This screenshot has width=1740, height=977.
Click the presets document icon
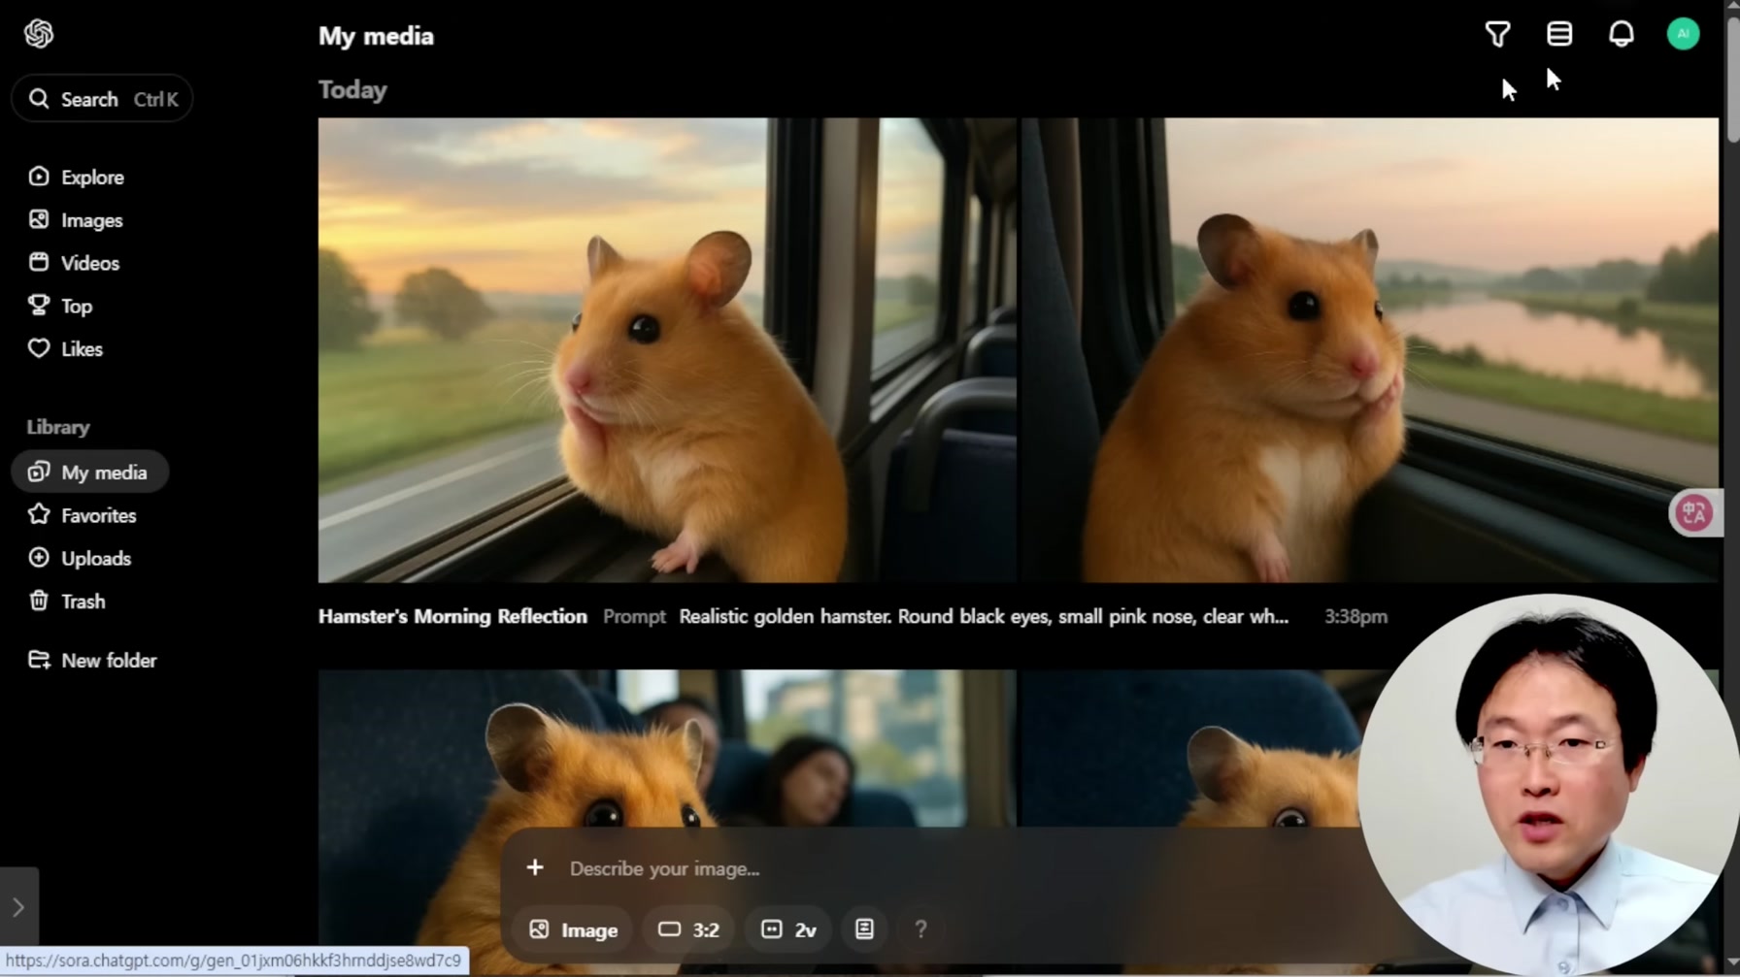pos(864,929)
